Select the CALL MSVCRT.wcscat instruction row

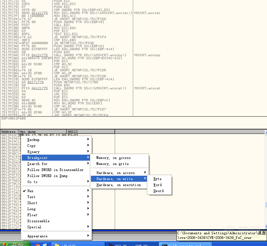pos(90,88)
